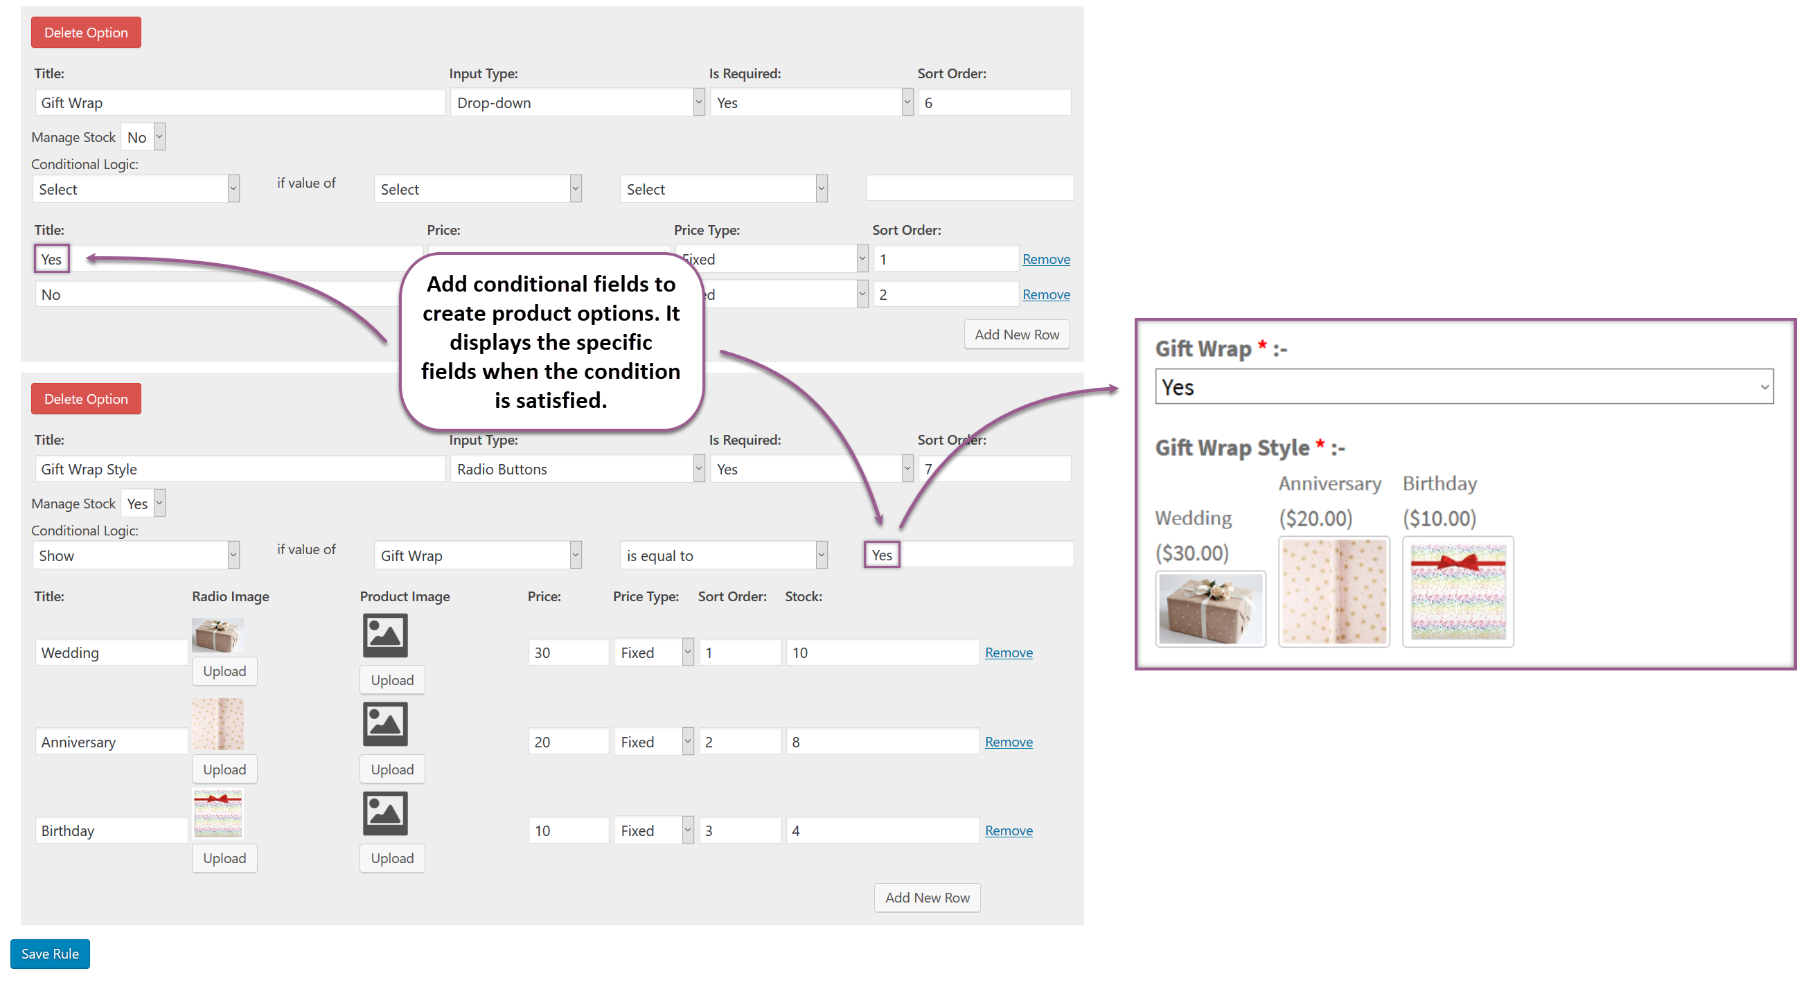Click Add New Row below the Gift Wrap option
This screenshot has width=1817, height=987.
click(1016, 334)
